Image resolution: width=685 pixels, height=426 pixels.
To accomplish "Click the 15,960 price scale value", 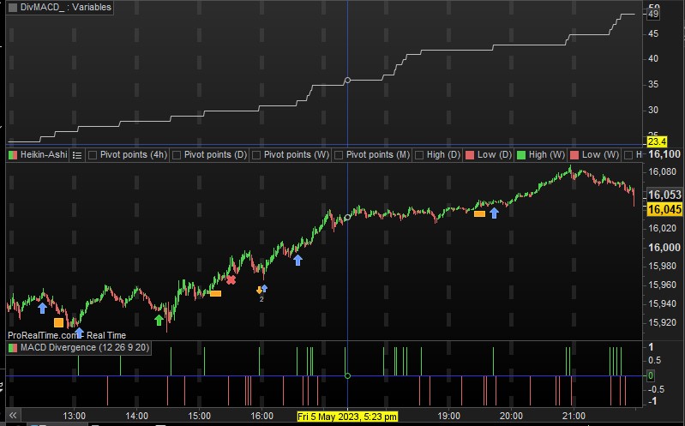I will click(x=662, y=285).
